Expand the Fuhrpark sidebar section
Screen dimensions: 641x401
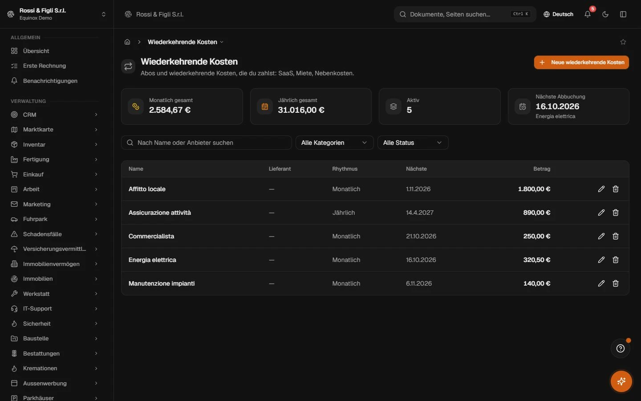54,219
